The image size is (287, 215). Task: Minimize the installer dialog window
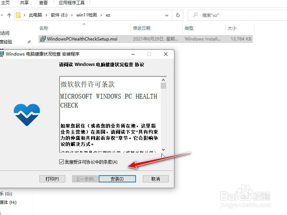tap(133, 54)
